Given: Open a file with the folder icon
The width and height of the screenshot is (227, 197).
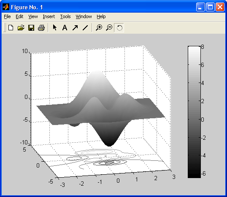Looking at the screenshot, I should point(21,27).
